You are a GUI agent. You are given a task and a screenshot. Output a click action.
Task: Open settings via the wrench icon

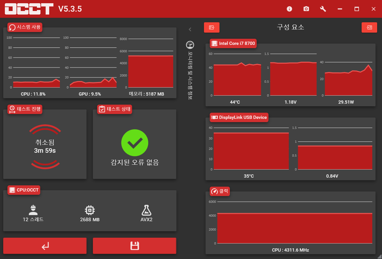point(323,9)
